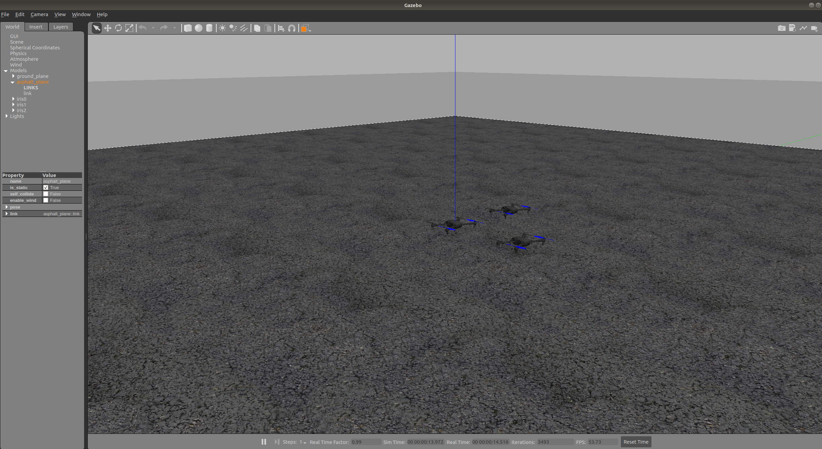
Task: Pause the simulation
Action: point(264,442)
